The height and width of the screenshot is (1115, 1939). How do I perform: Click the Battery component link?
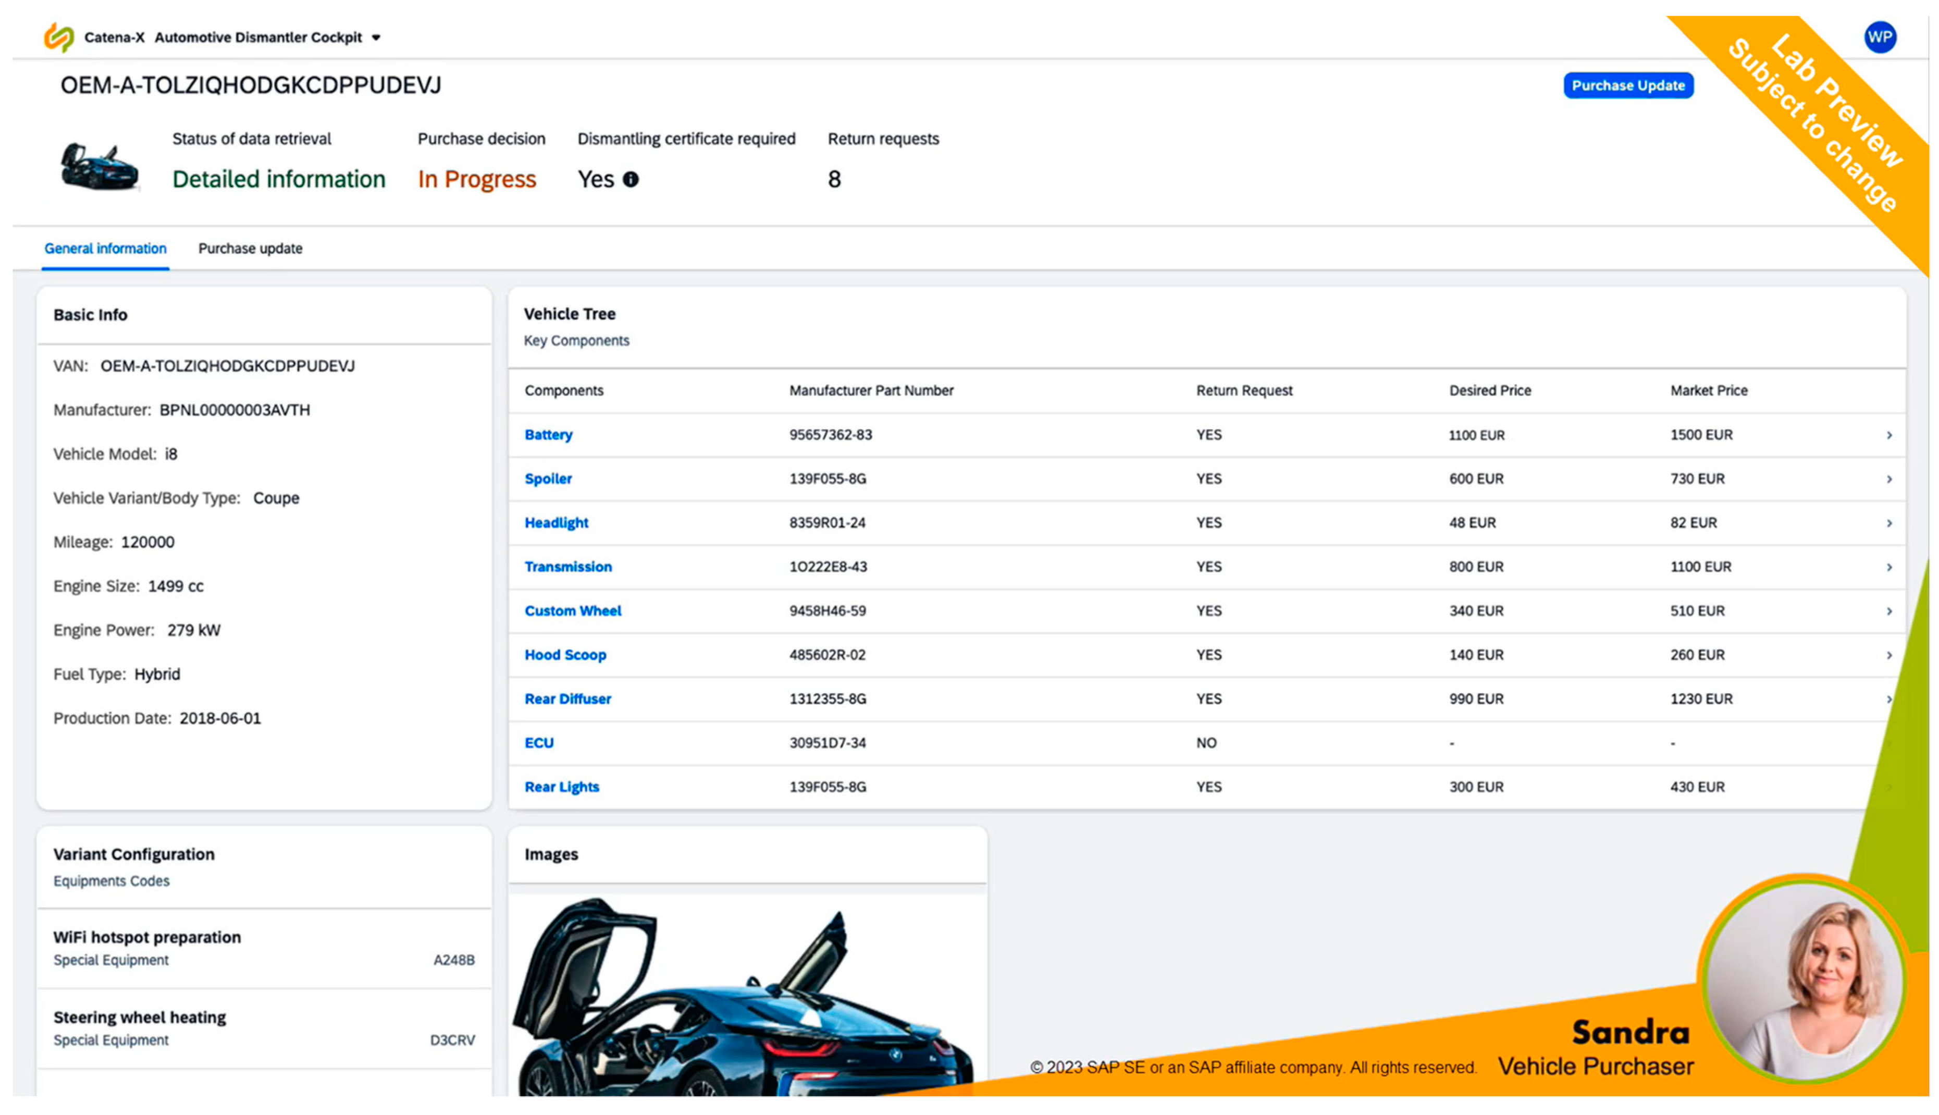pyautogui.click(x=548, y=435)
